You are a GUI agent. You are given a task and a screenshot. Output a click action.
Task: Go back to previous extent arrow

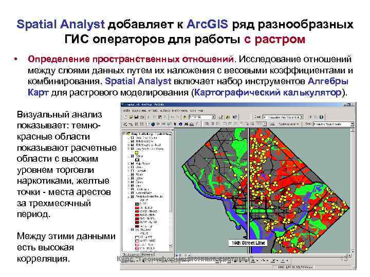click(158, 124)
